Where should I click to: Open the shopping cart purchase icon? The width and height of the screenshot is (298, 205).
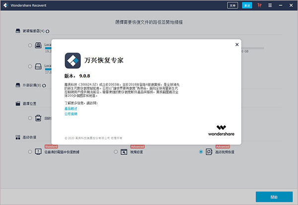click(x=259, y=5)
